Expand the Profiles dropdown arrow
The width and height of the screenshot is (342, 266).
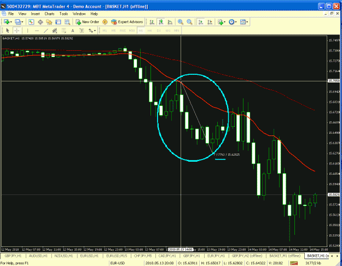click(22, 22)
